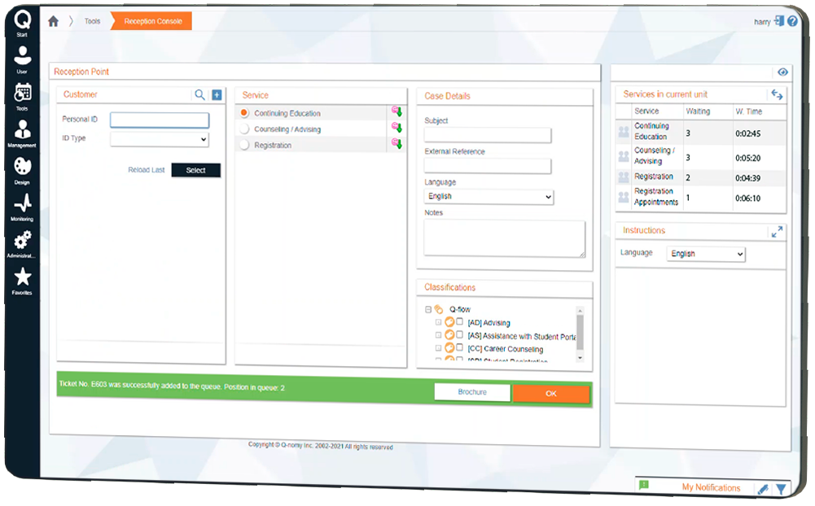
Task: Open the Case Details Language dropdown
Action: coord(489,197)
